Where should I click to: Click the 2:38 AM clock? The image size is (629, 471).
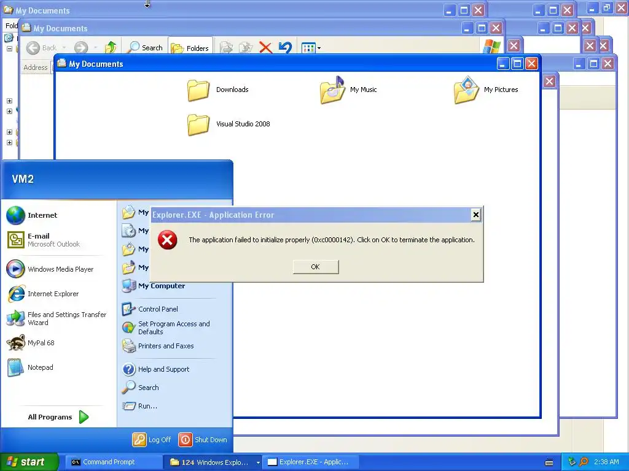click(x=606, y=462)
